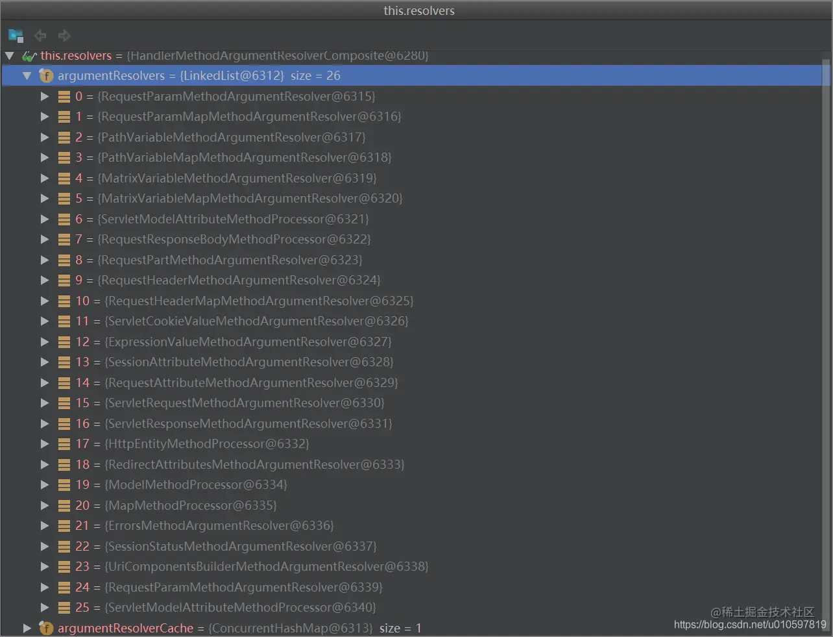This screenshot has height=637, width=833.
Task: Click the field icon of argumentResolvers
Action: (x=46, y=76)
